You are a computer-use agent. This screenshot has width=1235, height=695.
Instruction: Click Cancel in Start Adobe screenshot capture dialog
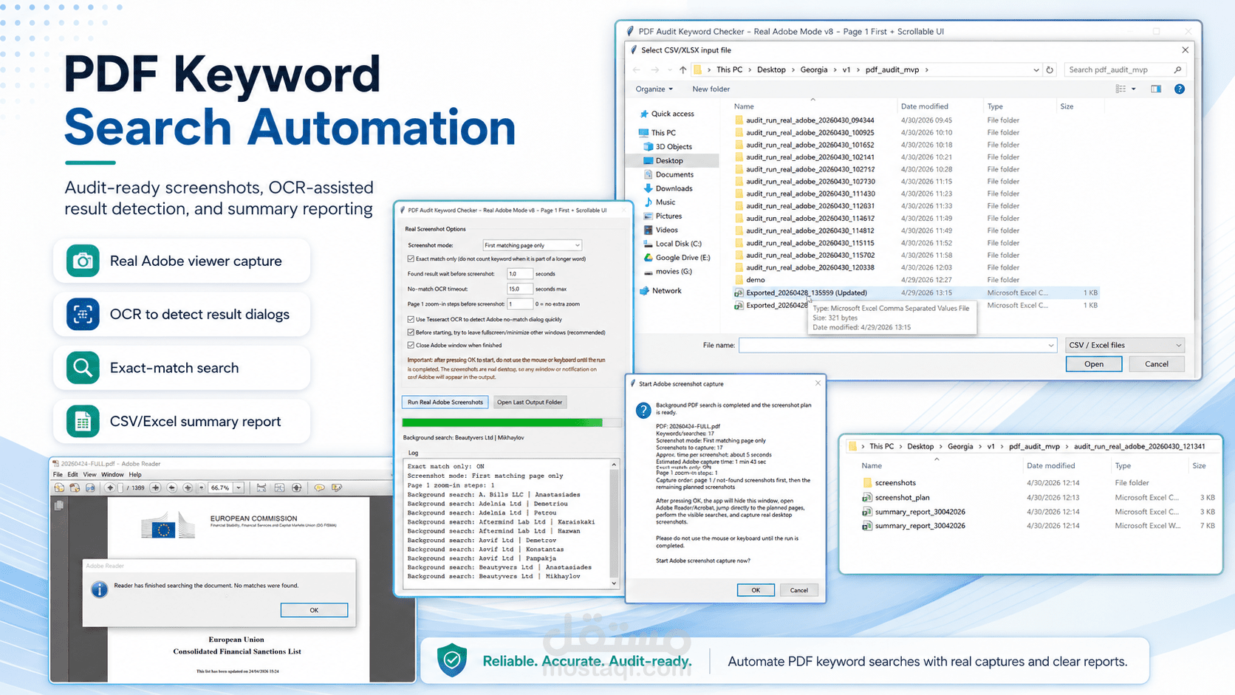798,590
